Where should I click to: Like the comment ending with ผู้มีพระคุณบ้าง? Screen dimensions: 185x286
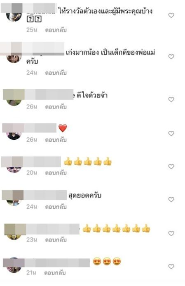click(171, 15)
